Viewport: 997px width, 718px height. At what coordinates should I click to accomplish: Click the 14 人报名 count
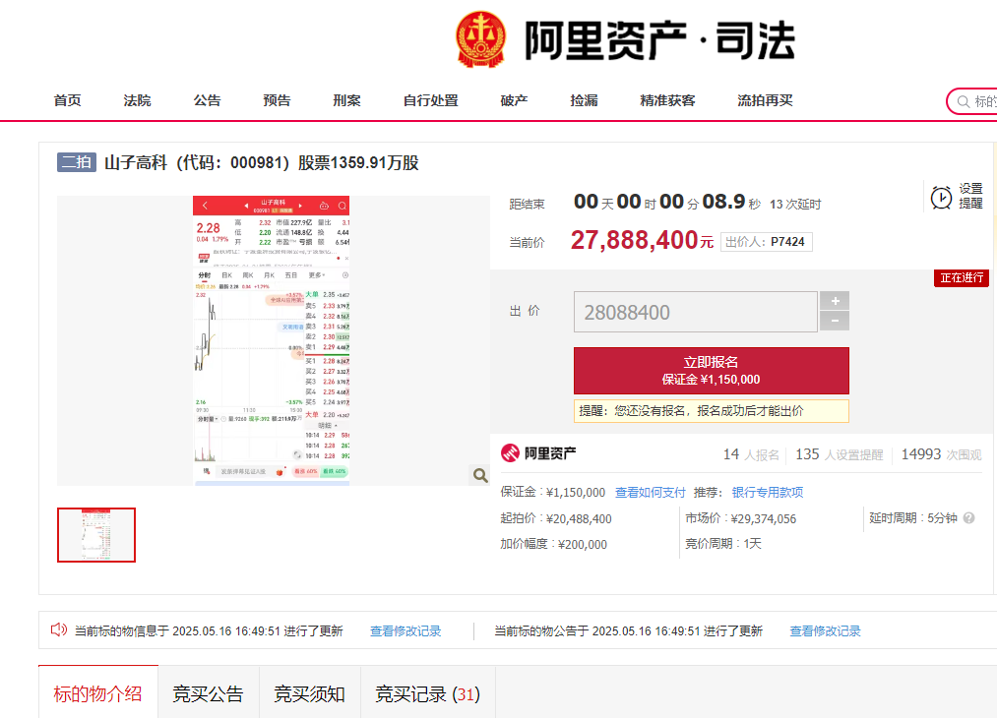pos(751,454)
